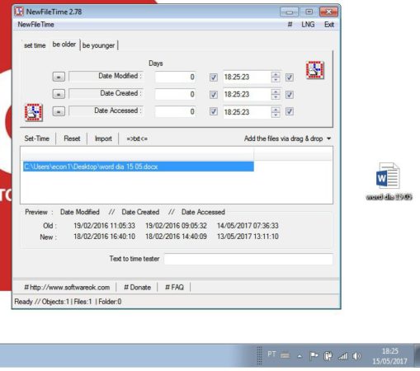Switch to the be older tab
This screenshot has height=371, width=420.
coord(64,45)
